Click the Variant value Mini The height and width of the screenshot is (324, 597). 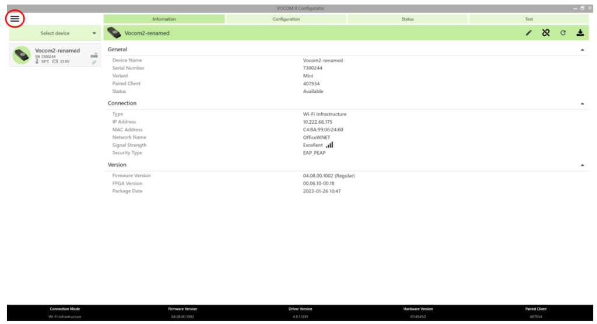308,76
